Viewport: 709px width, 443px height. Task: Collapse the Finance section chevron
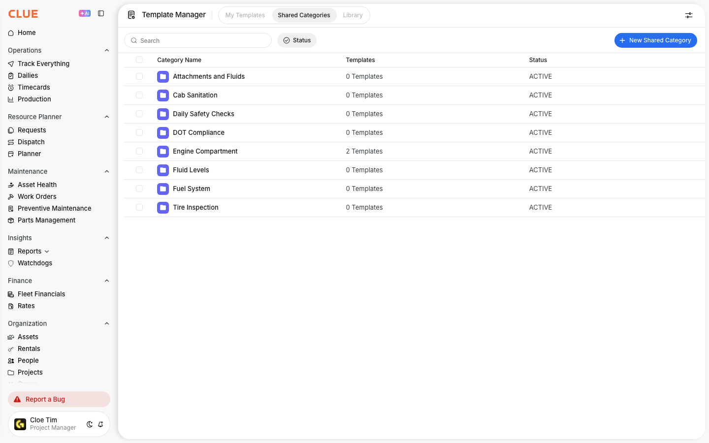[x=107, y=281]
